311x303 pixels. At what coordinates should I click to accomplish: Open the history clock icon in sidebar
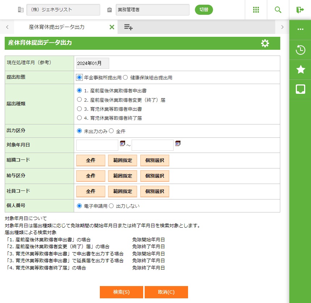(300, 50)
